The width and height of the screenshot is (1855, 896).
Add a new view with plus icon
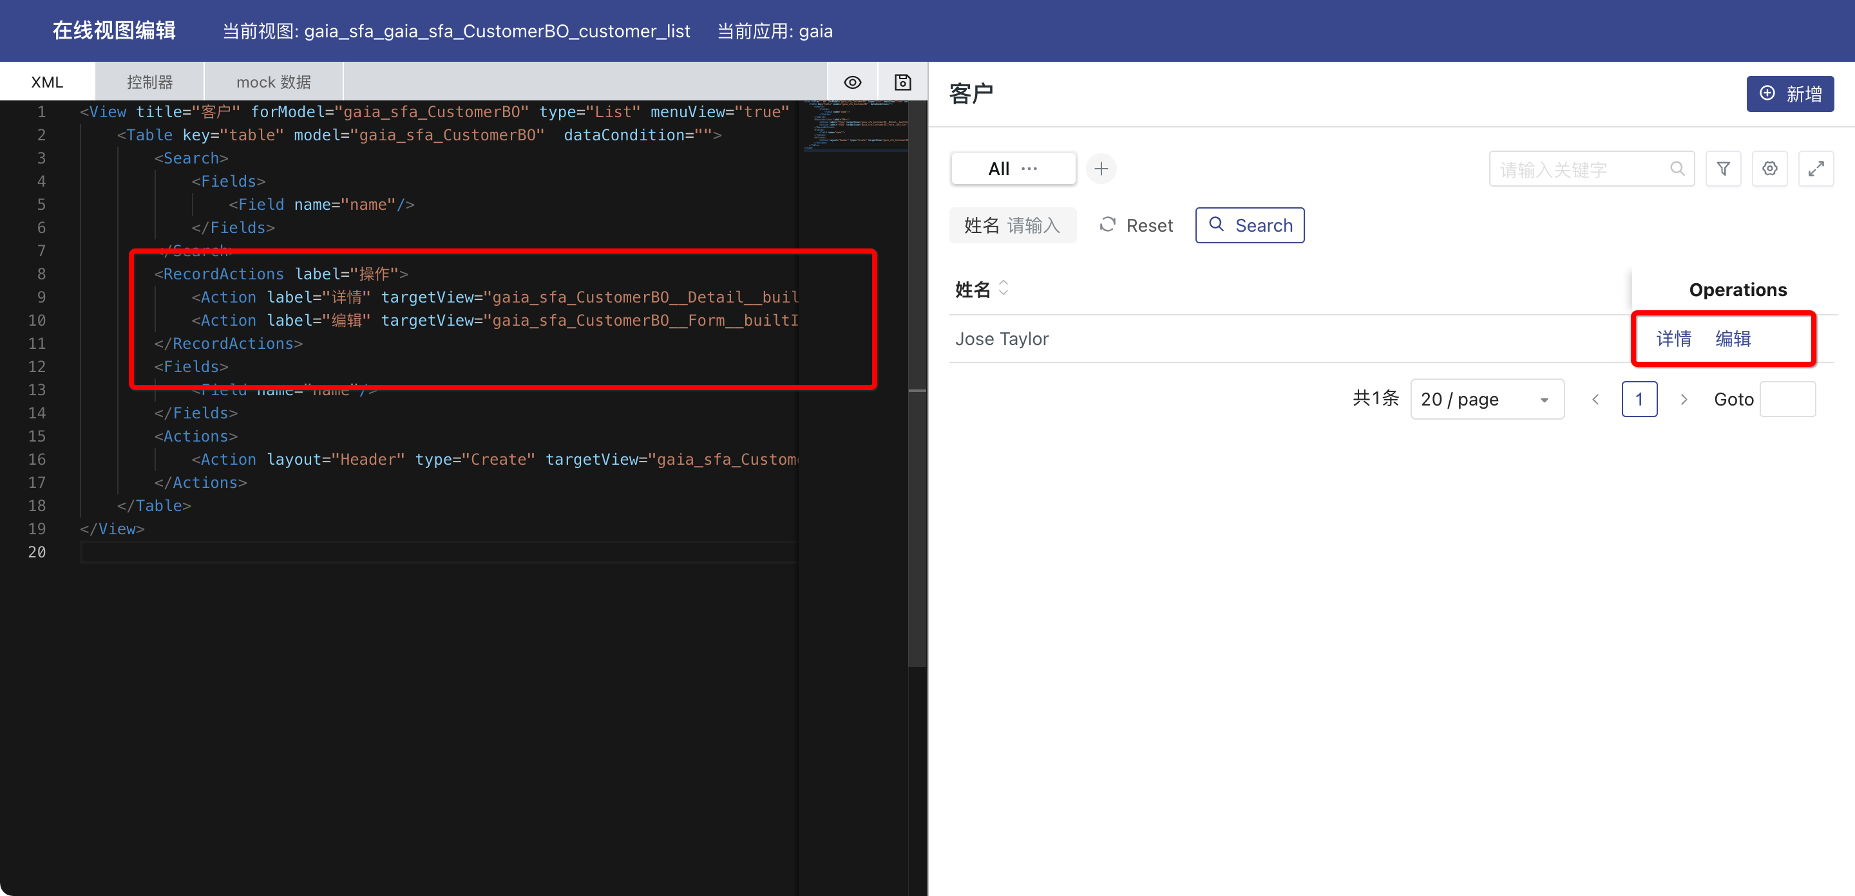click(1101, 169)
